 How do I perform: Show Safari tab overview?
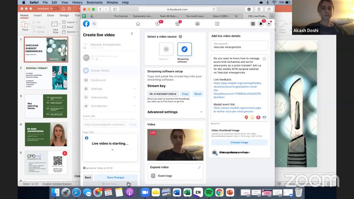(269, 9)
